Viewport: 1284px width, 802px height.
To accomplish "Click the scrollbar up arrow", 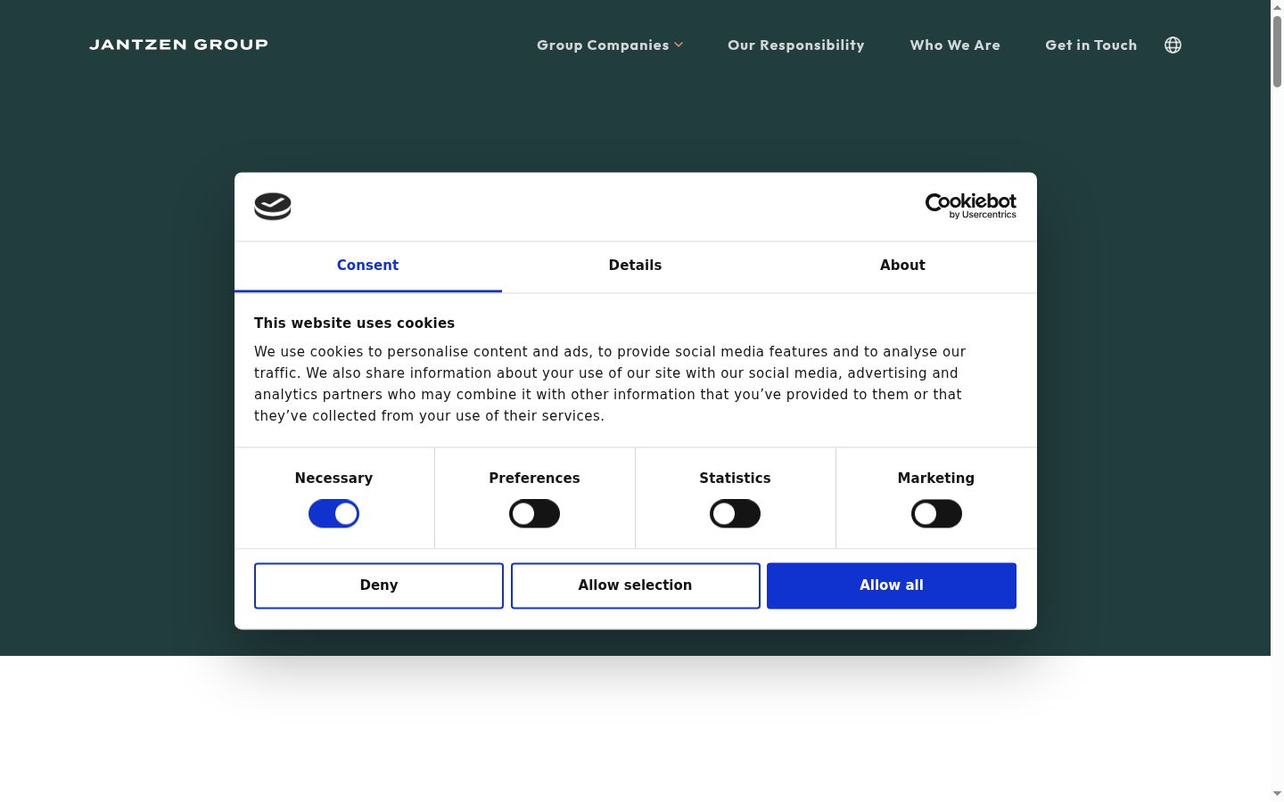I will coord(1277,6).
